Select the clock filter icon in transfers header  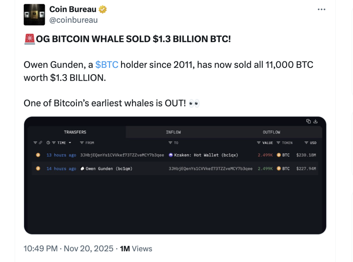[x=48, y=143]
